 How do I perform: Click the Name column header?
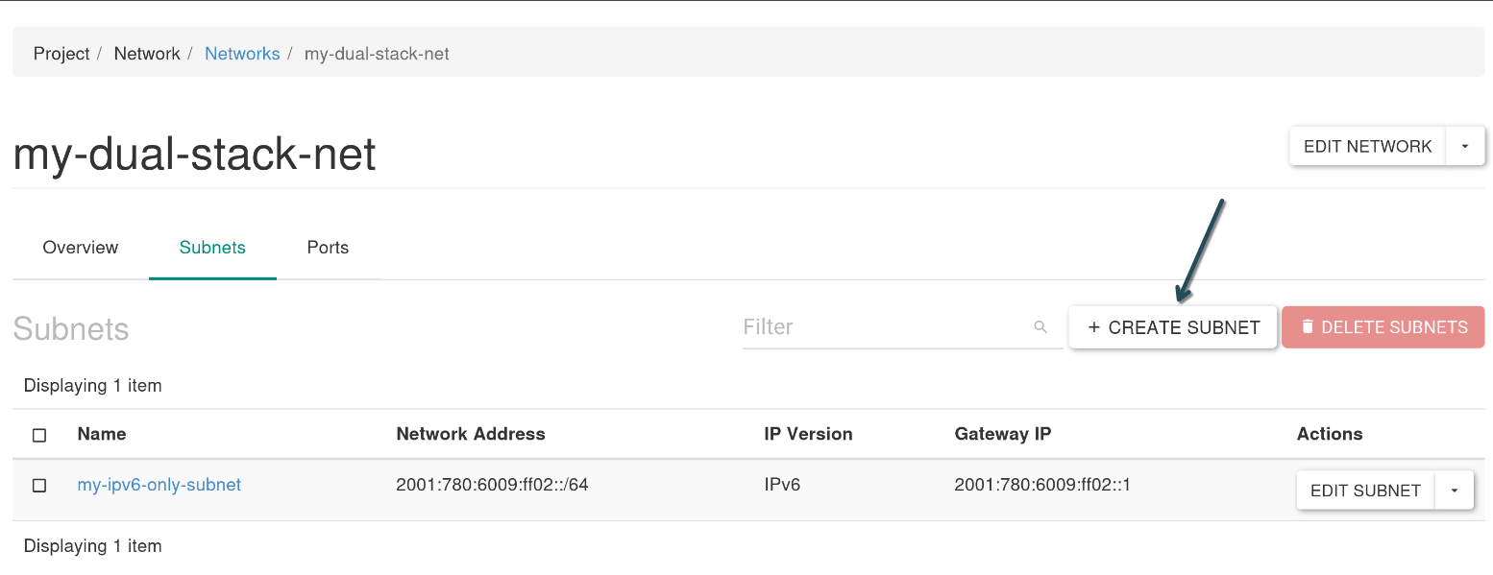[x=102, y=434]
